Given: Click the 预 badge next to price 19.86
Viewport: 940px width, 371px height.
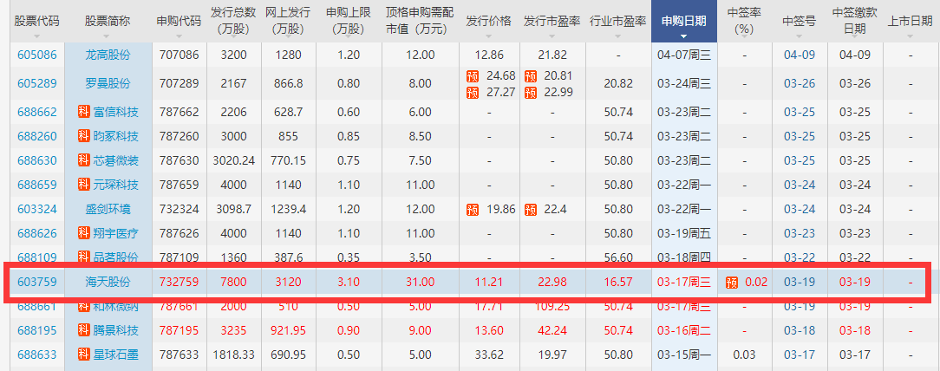Looking at the screenshot, I should click(473, 209).
